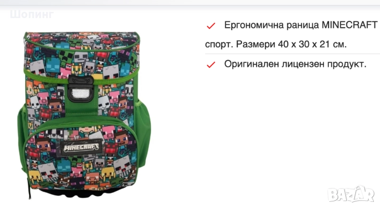Click the Bazar watermark logo
The image size is (380, 208).
click(351, 194)
